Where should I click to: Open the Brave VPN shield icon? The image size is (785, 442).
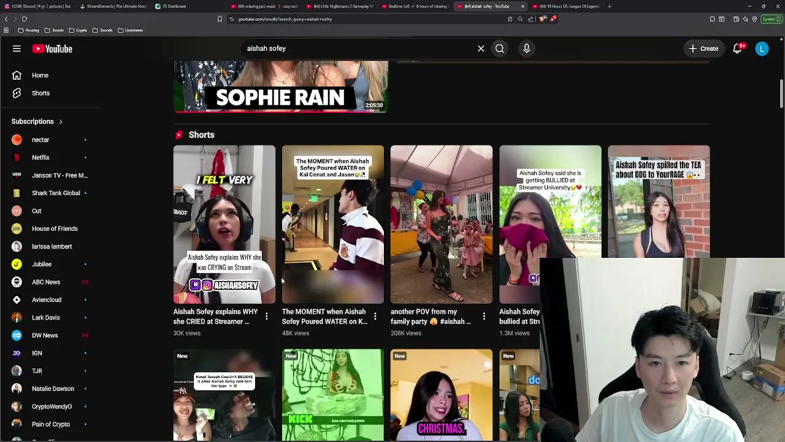click(754, 19)
